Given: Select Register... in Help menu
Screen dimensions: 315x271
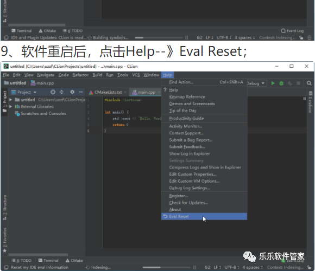Looking at the screenshot, I should 204,196.
